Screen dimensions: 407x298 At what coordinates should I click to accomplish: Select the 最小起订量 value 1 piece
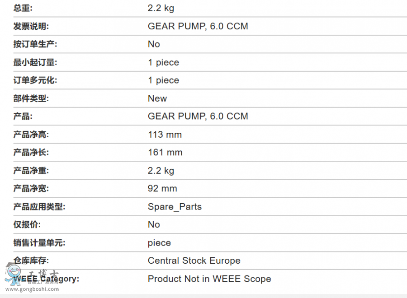click(164, 62)
